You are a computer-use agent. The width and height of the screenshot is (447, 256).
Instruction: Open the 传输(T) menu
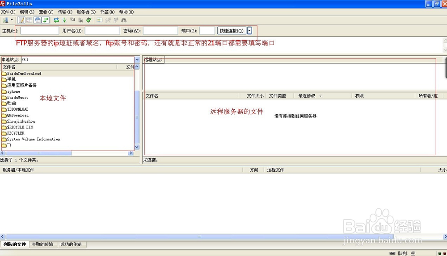(65, 12)
